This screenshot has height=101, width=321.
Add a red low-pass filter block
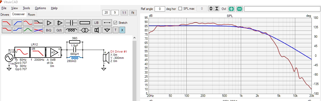(7, 23)
